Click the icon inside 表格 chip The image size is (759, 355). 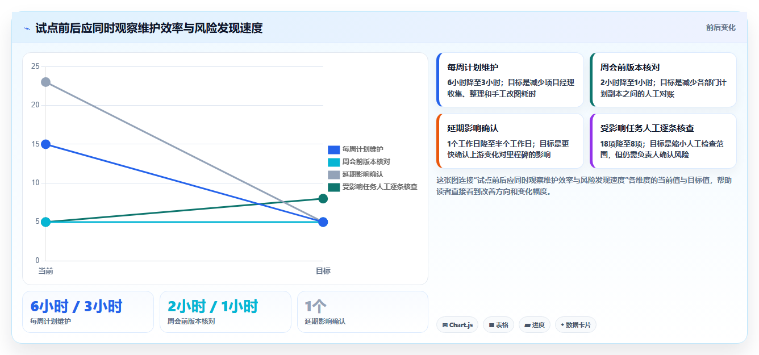pos(491,325)
